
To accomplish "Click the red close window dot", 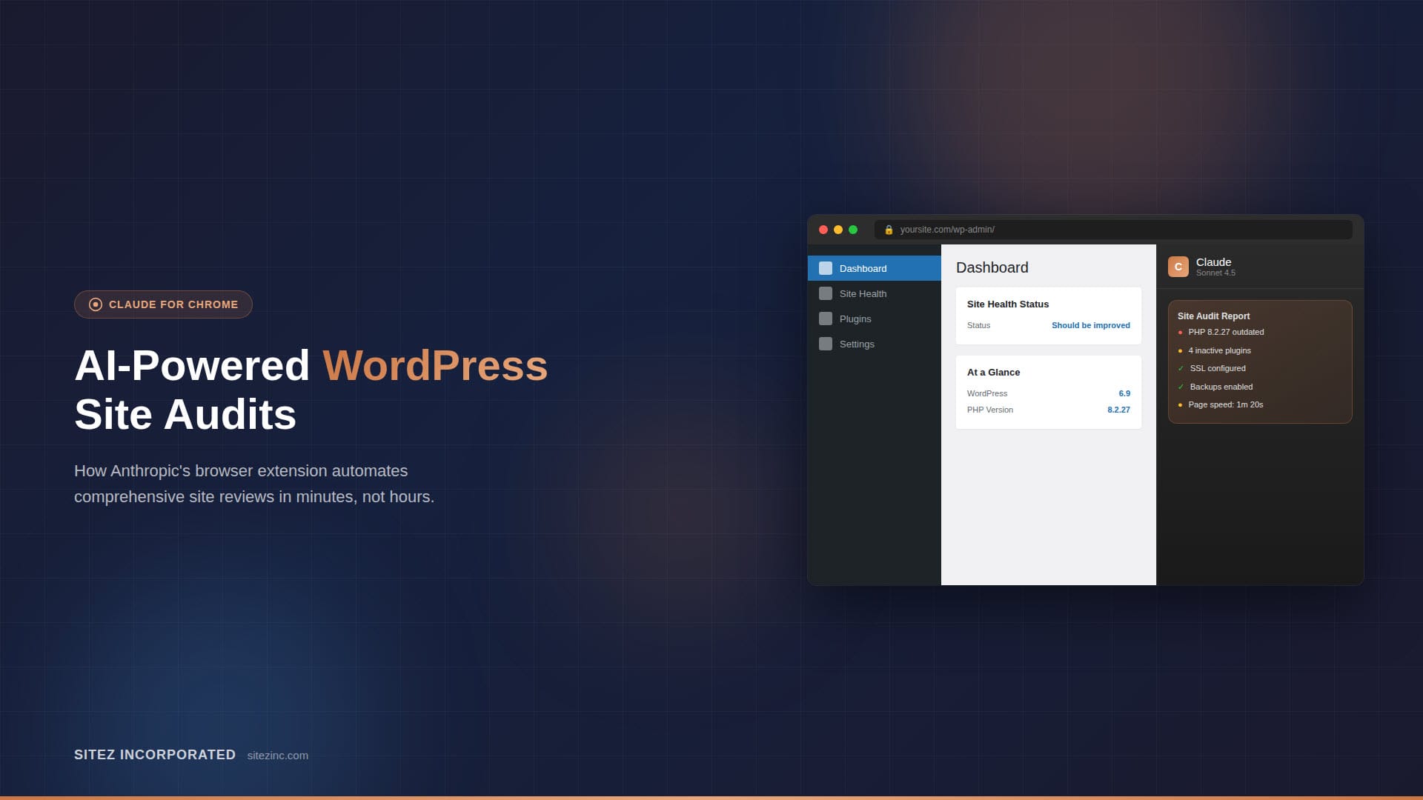I will [823, 230].
